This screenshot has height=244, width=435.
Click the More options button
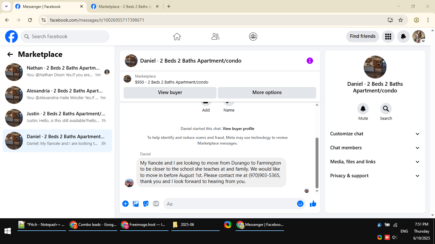267,92
